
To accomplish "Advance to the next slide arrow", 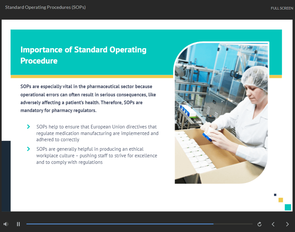I will [287, 224].
